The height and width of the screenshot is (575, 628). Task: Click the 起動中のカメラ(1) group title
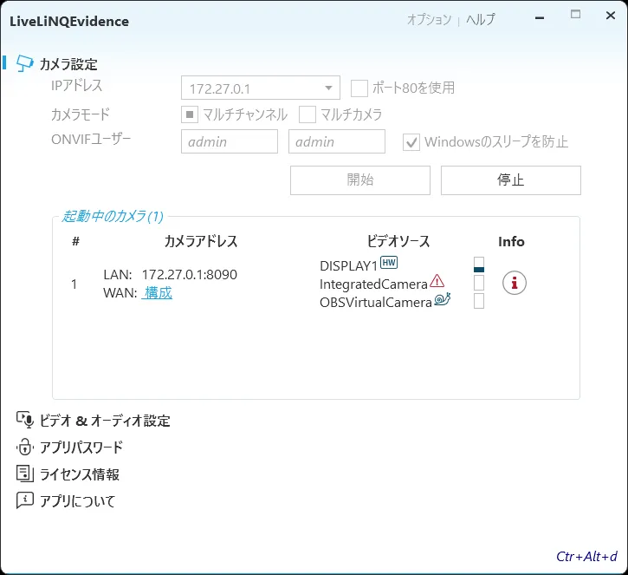[x=113, y=216]
